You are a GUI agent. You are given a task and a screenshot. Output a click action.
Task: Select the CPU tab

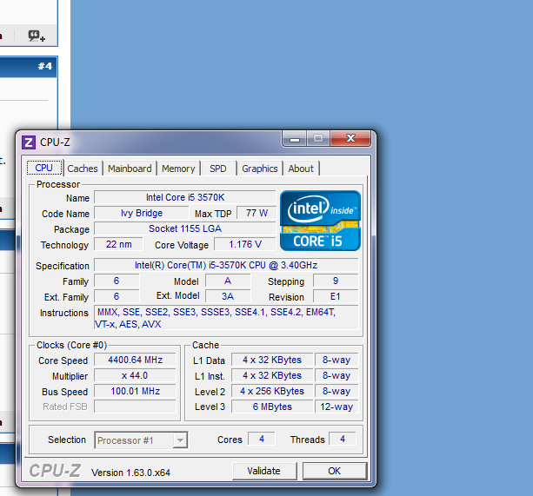pos(44,168)
